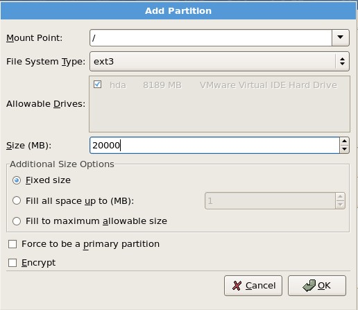This screenshot has height=310, width=358.
Task: Click the red X icon on Cancel
Action: 237,286
